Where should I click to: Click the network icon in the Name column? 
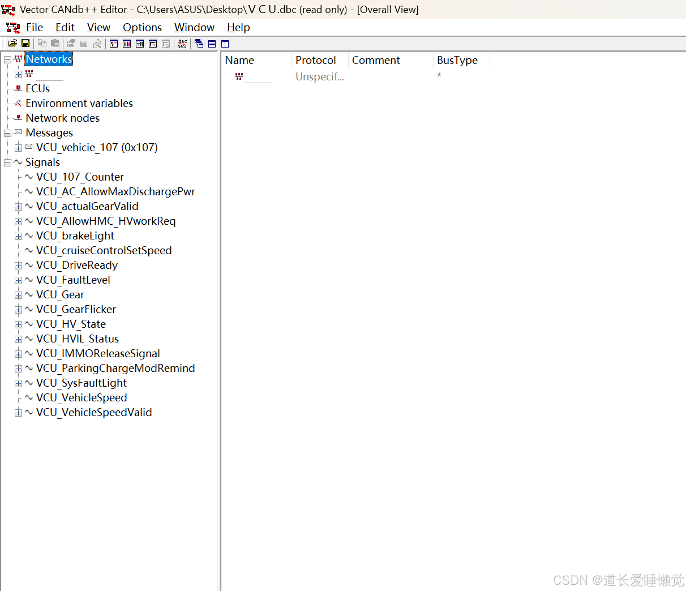tap(239, 76)
